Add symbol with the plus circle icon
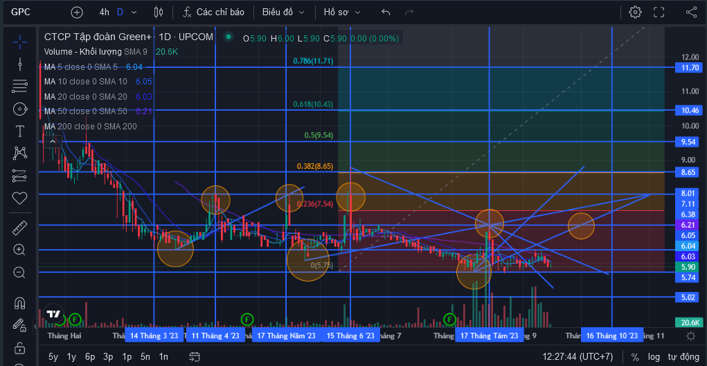 (x=77, y=12)
